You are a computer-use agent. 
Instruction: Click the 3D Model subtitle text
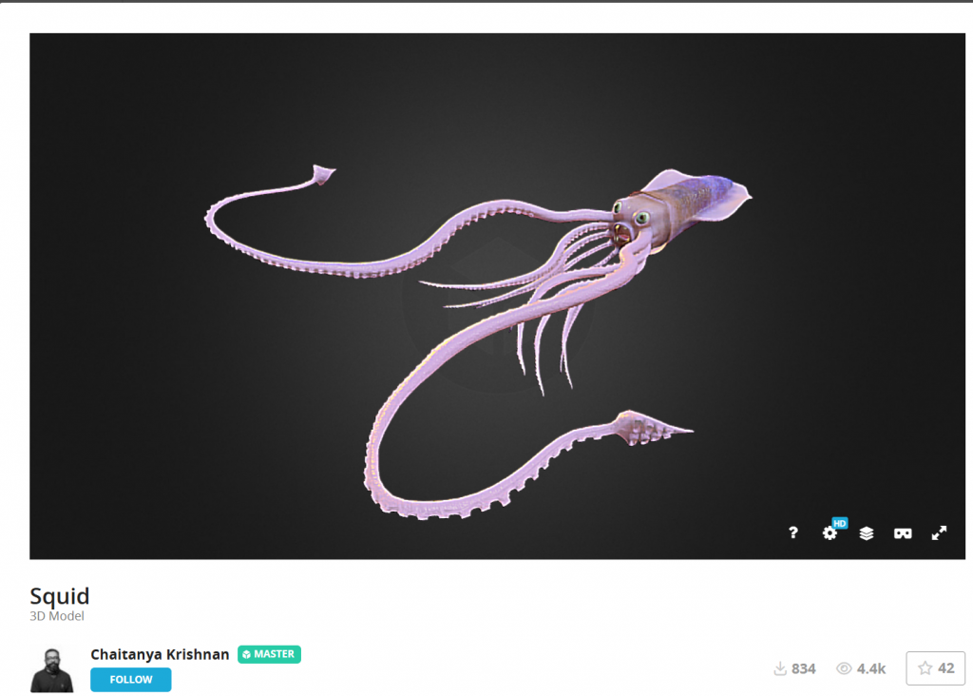point(57,616)
